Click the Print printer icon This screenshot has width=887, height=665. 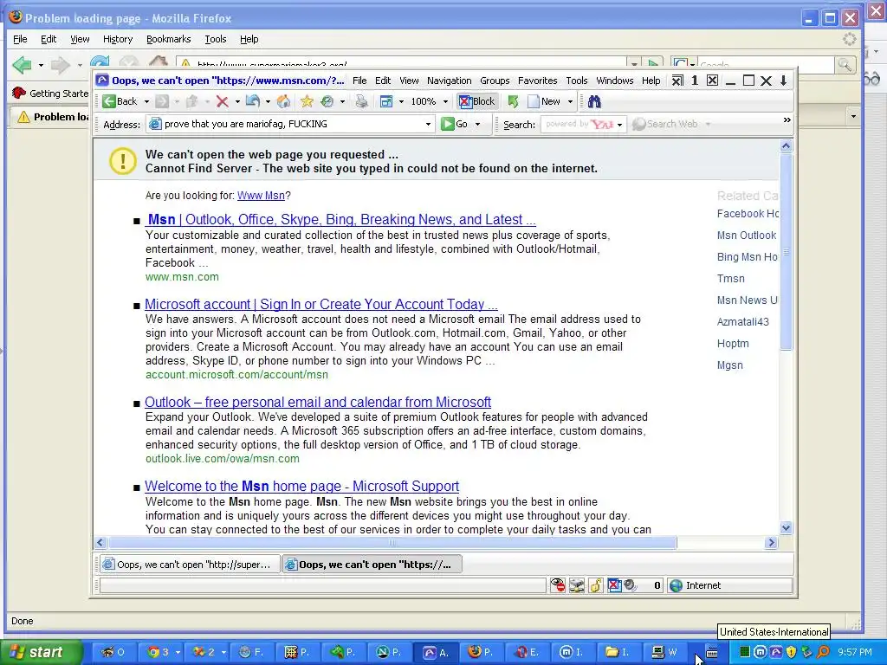click(x=361, y=101)
